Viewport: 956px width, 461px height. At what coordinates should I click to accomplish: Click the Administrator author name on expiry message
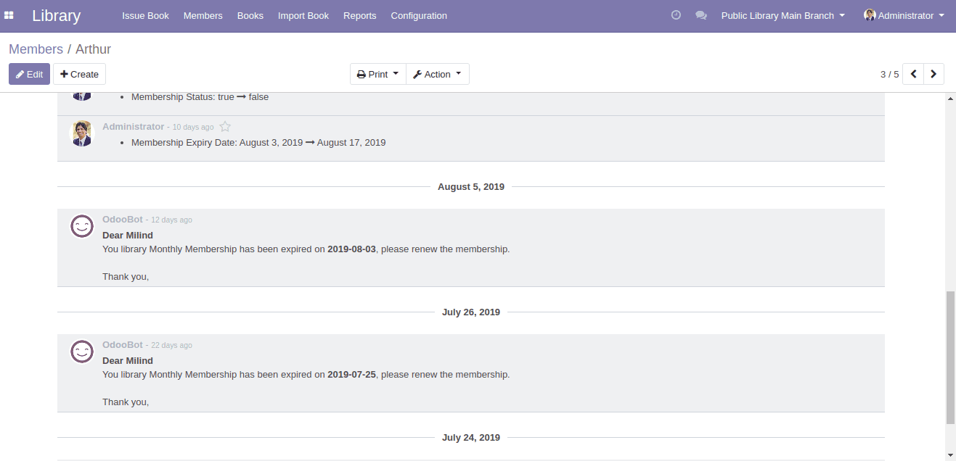point(134,126)
